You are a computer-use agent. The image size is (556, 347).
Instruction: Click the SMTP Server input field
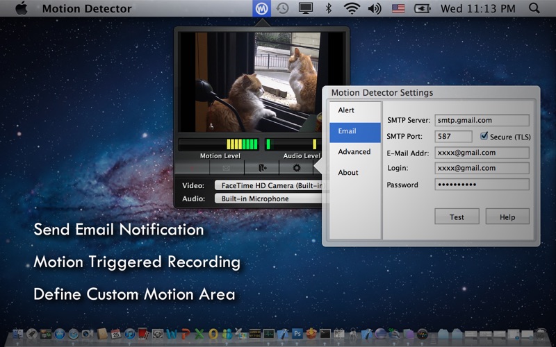click(482, 120)
